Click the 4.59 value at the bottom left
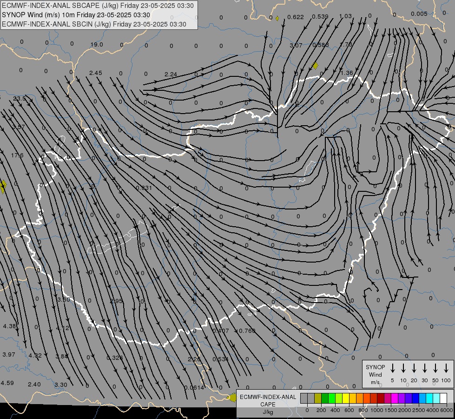The height and width of the screenshot is (419, 455). point(7,383)
